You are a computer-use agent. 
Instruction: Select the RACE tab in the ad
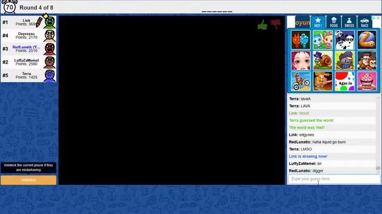click(x=365, y=22)
